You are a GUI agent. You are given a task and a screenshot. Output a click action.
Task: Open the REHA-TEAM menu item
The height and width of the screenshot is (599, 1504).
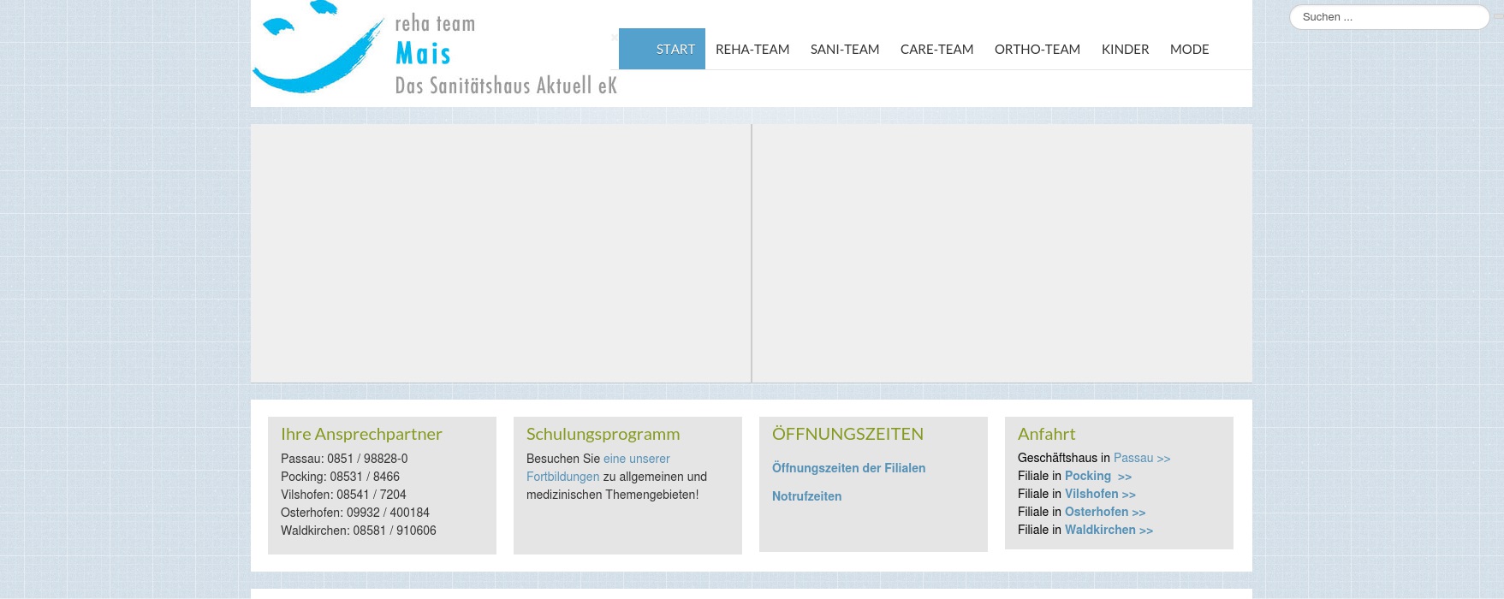[752, 50]
